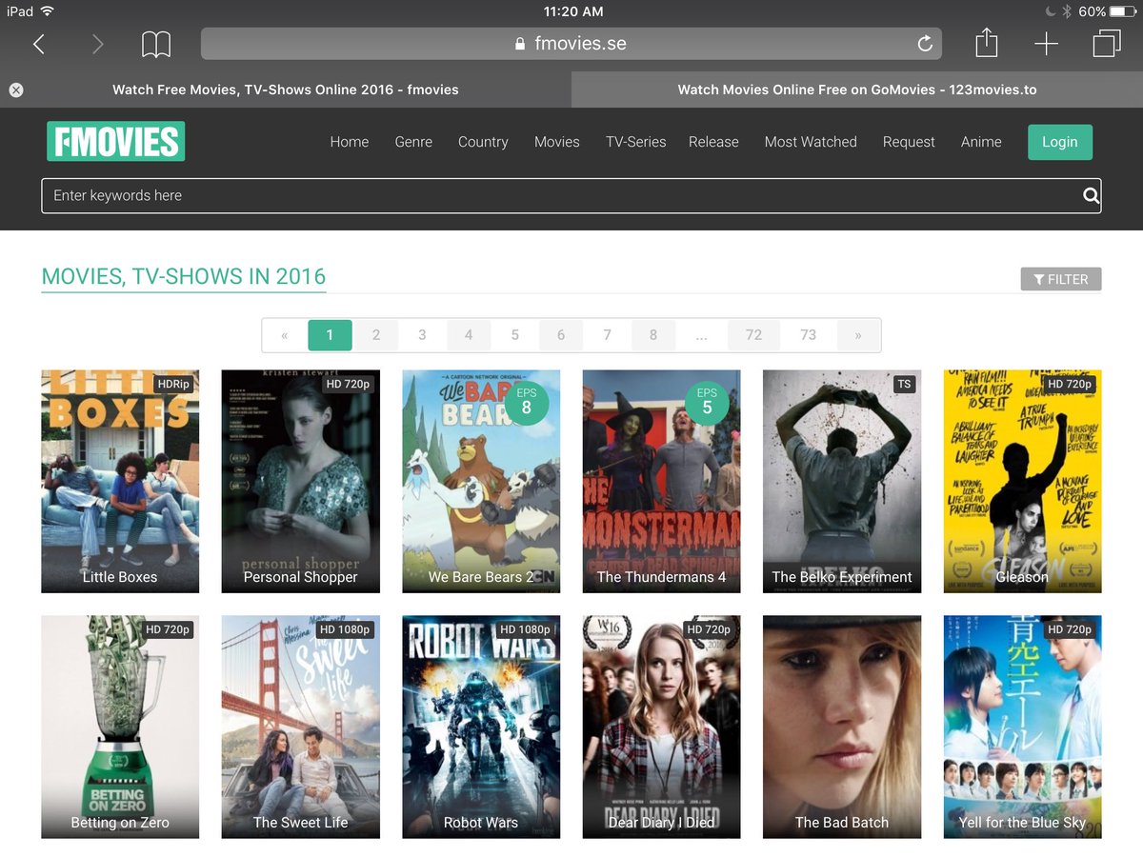Screen dimensions: 1143x857
Task: Click the HD 1080p badge on The Sweet Life
Action: (345, 629)
